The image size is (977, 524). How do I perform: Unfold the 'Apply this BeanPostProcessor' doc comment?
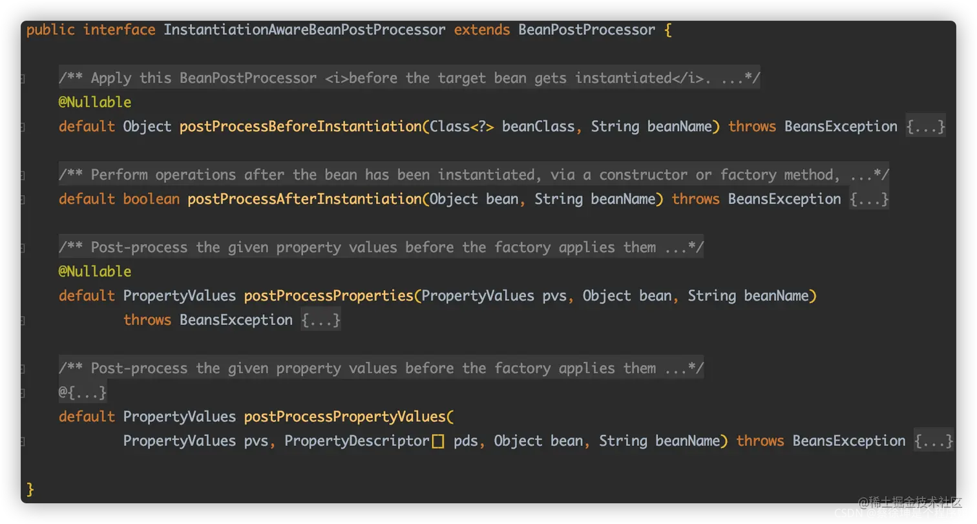tap(409, 78)
